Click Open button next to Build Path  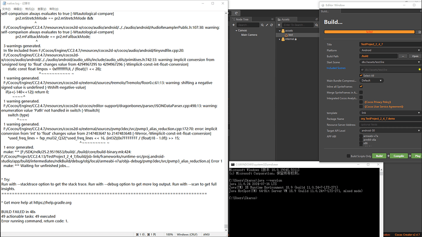(x=415, y=56)
